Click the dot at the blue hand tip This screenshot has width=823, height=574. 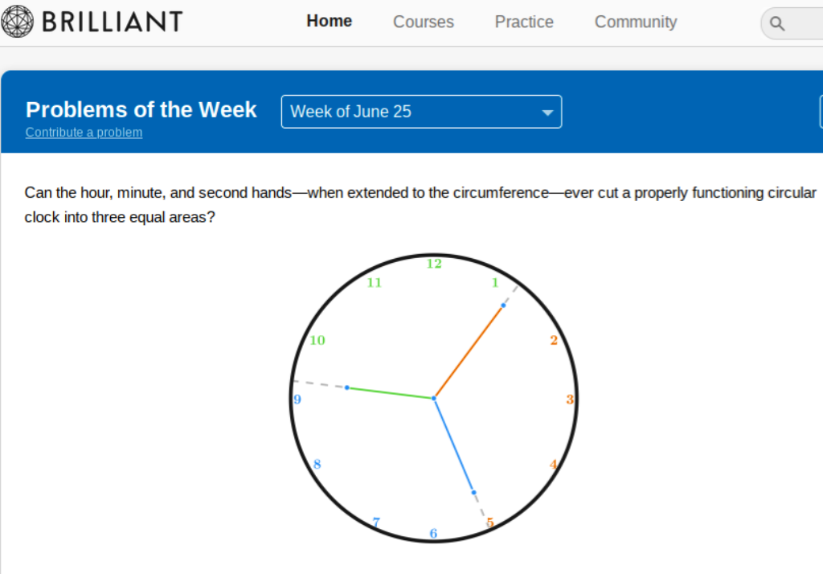[473, 492]
